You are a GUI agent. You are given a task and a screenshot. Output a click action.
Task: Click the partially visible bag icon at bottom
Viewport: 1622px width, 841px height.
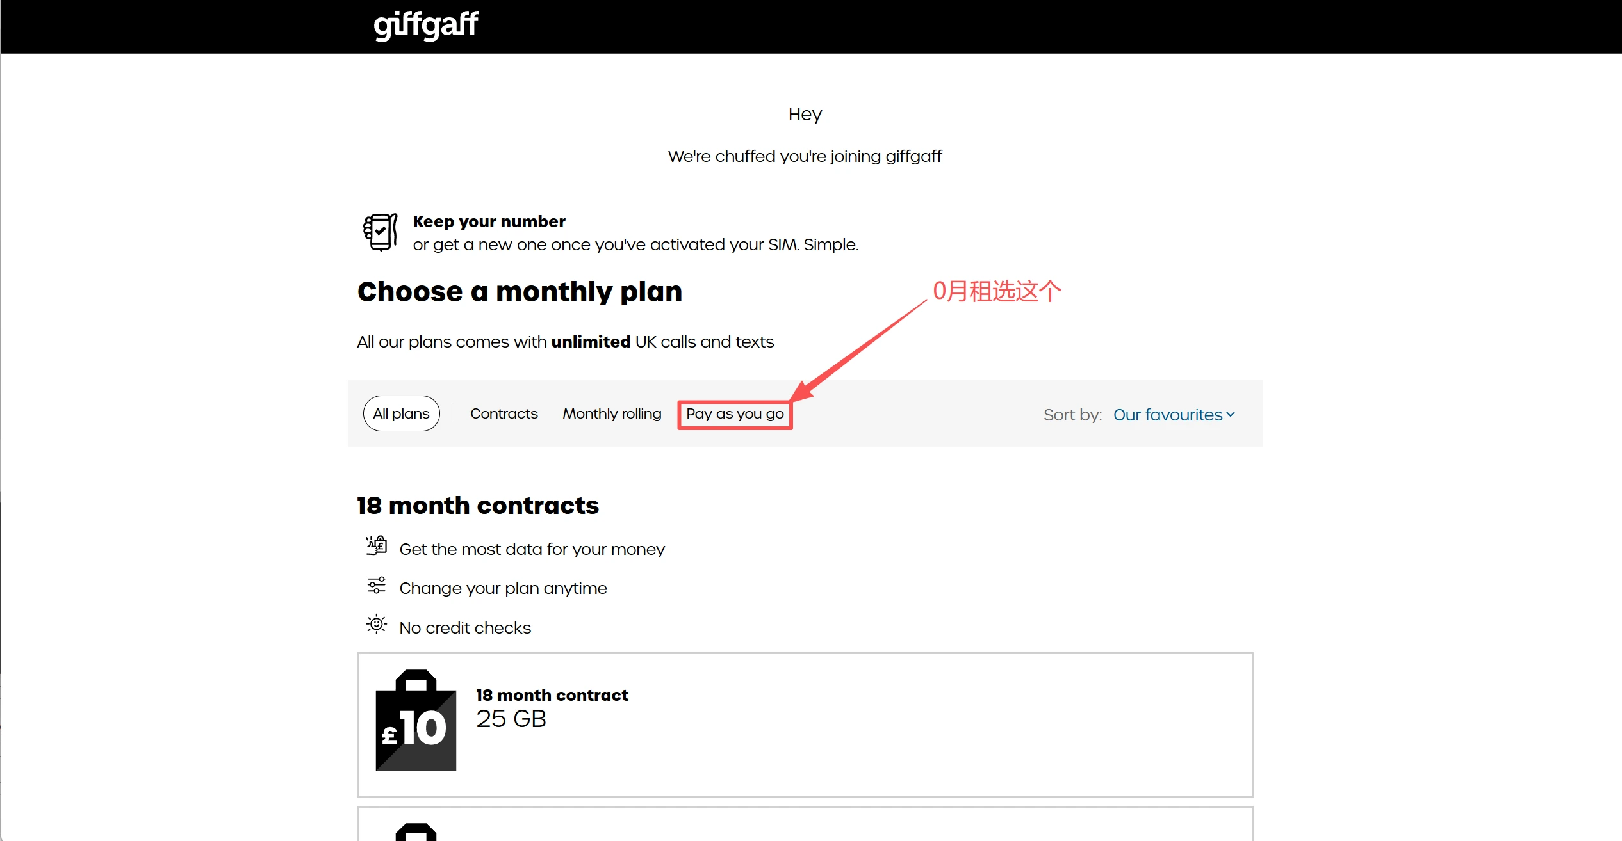click(x=416, y=832)
